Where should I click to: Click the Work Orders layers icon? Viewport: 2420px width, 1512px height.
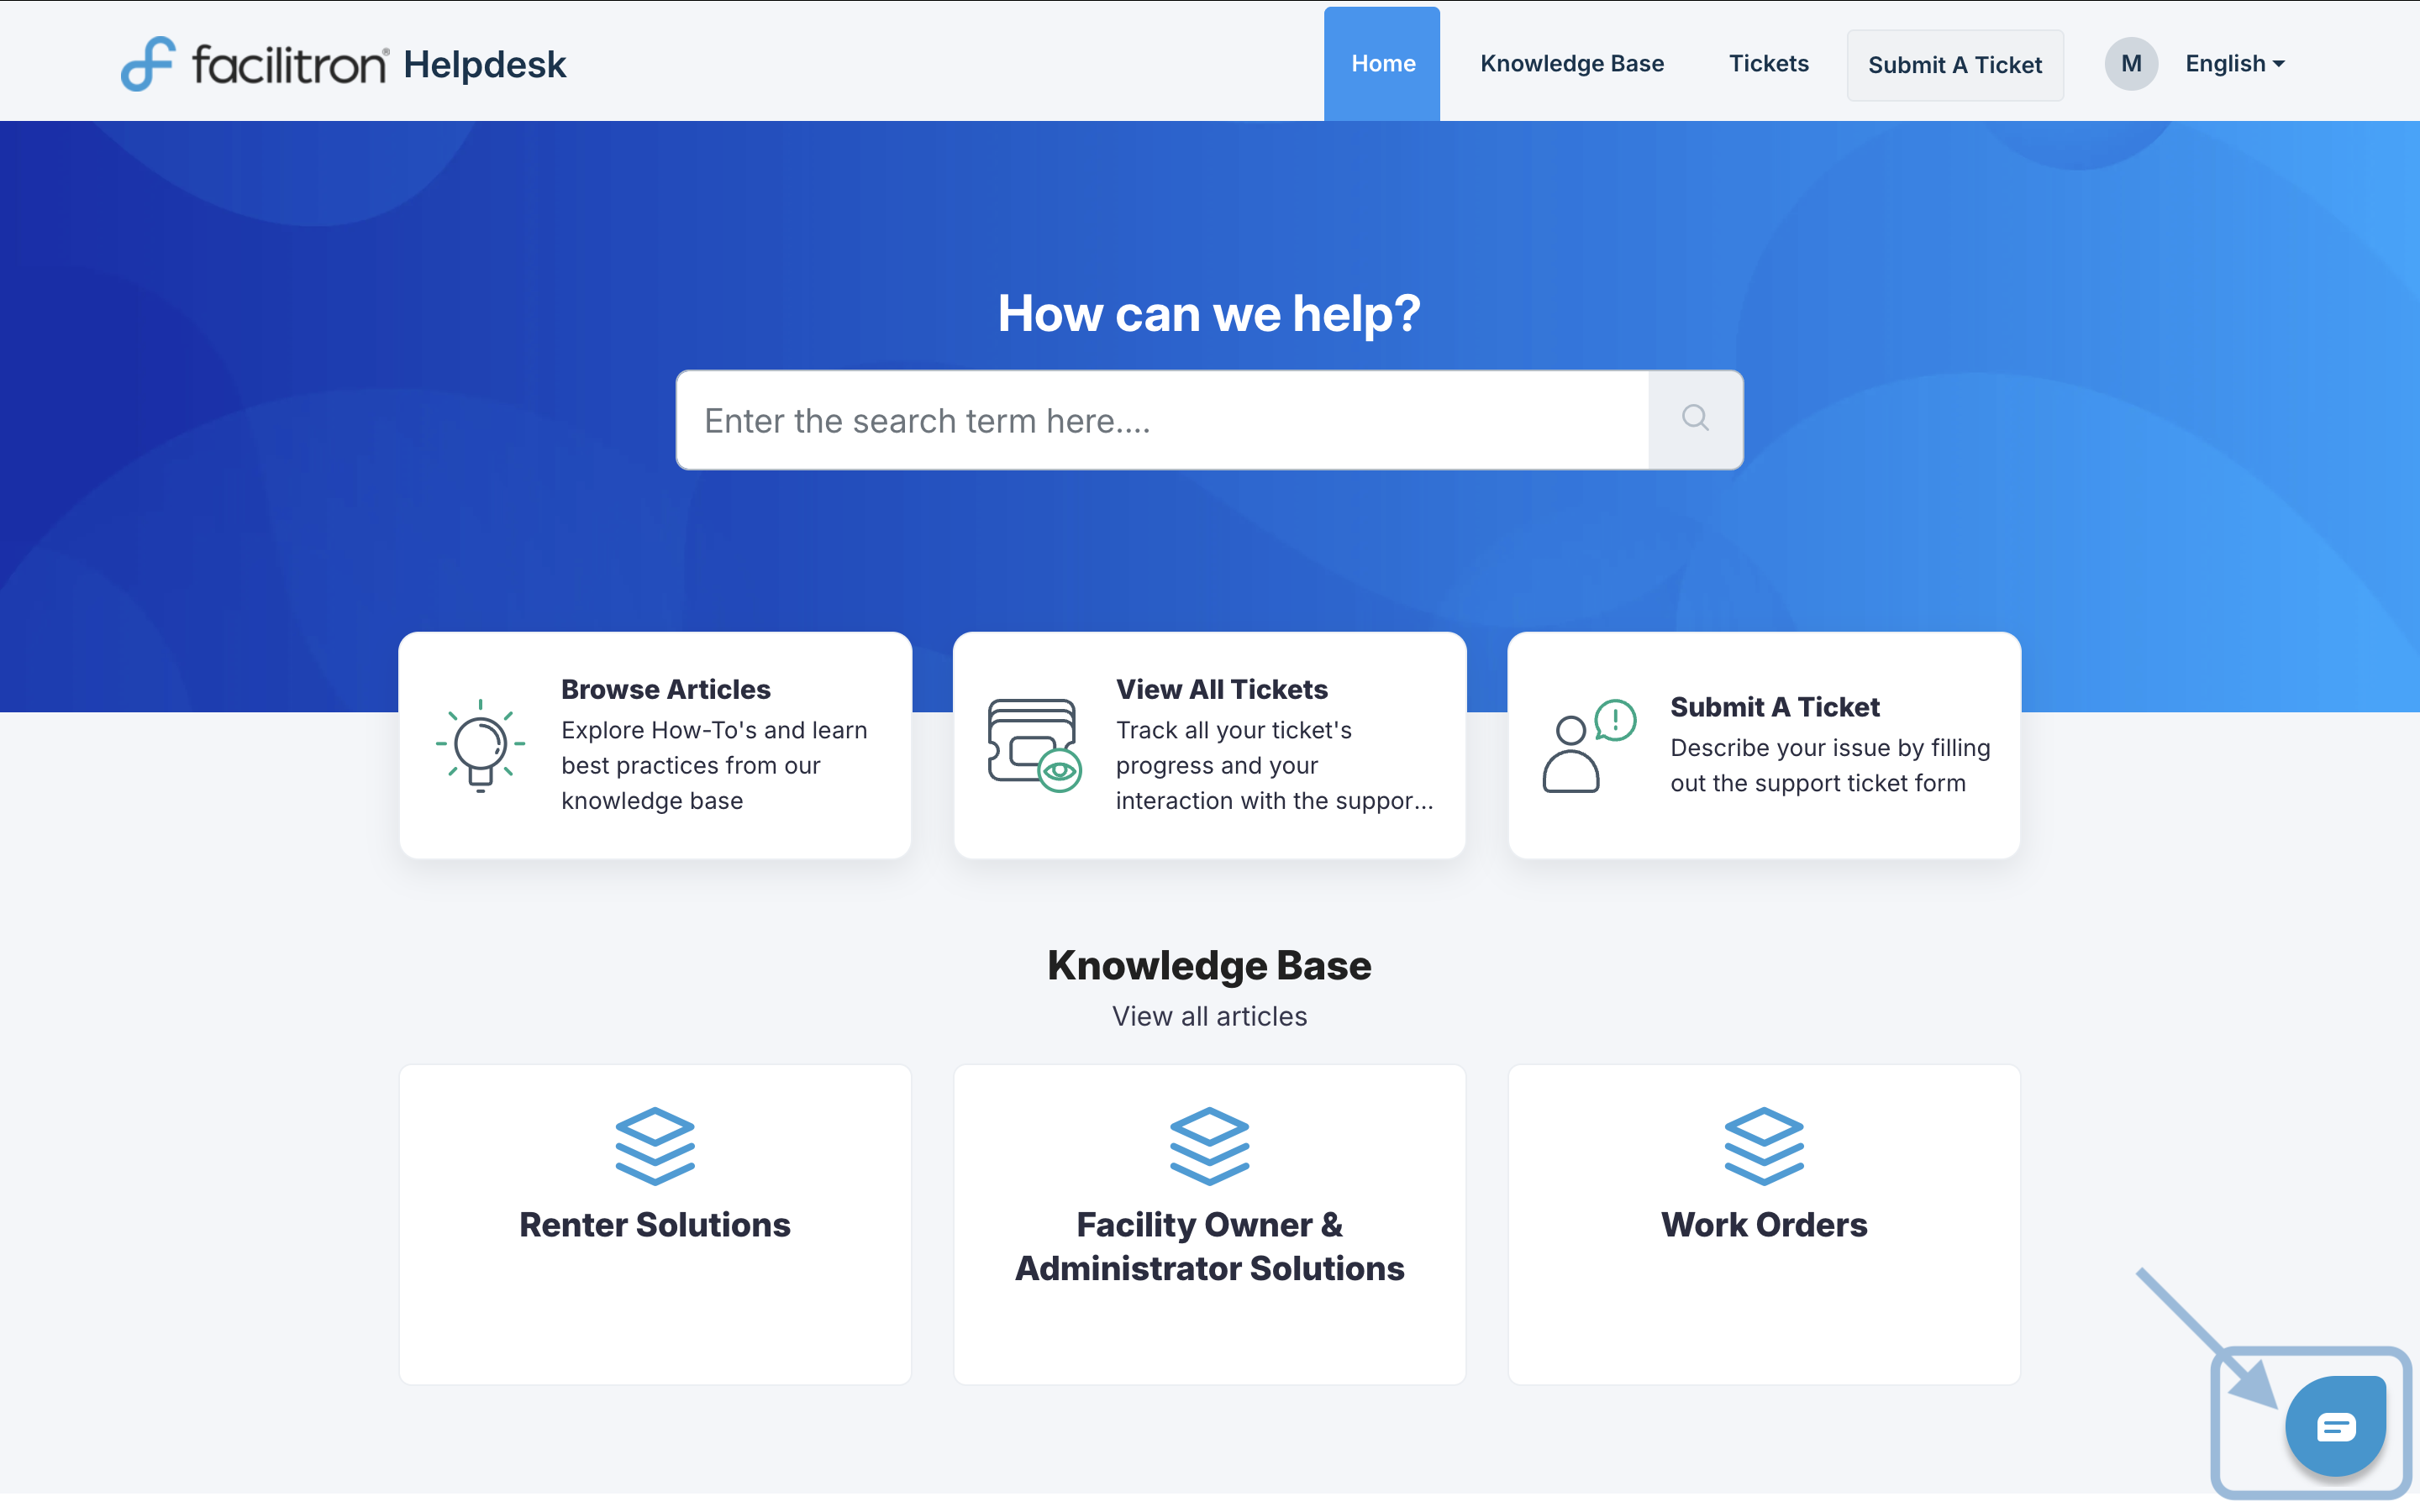[x=1764, y=1146]
